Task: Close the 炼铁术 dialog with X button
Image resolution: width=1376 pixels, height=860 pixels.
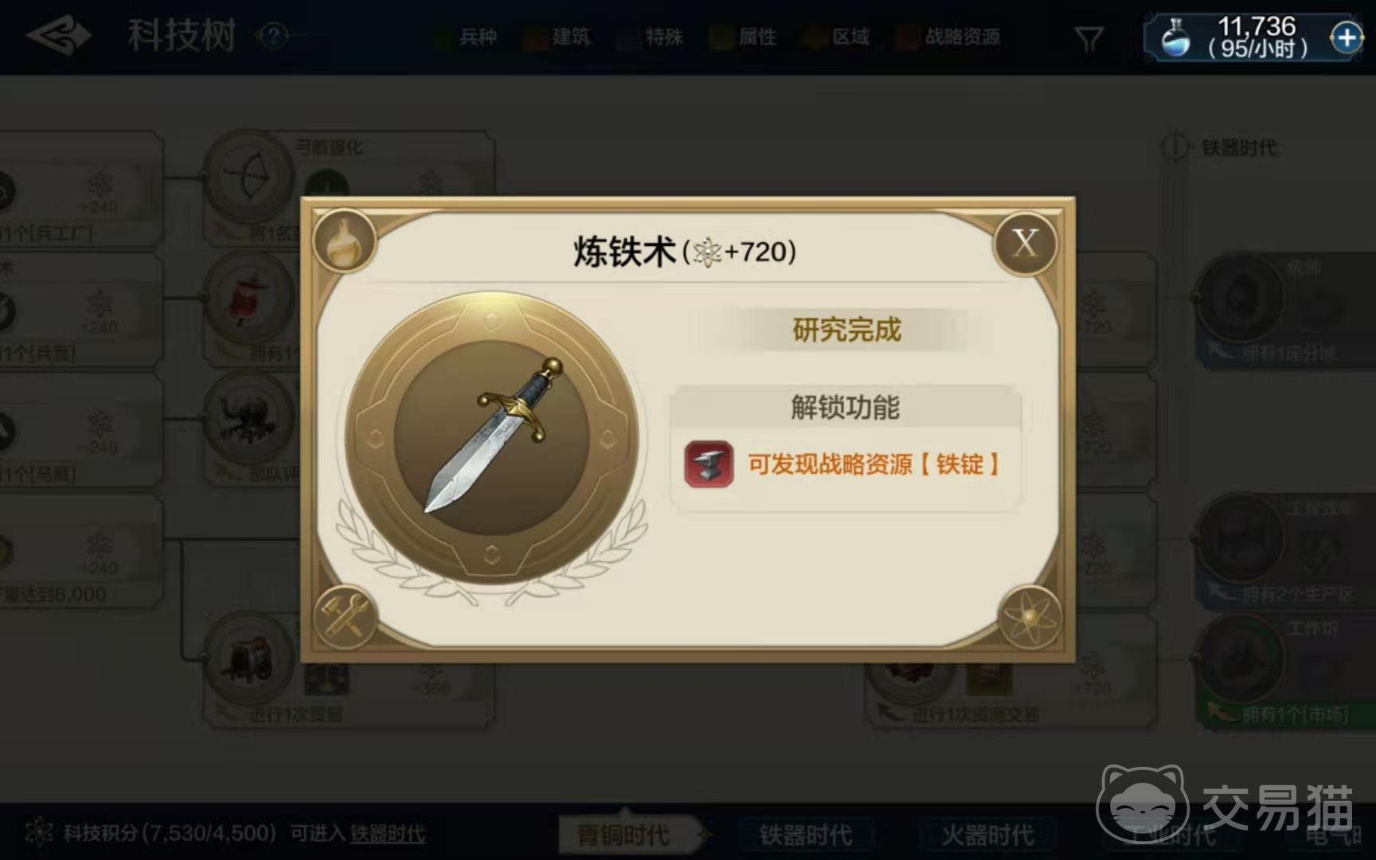Action: (x=1026, y=244)
